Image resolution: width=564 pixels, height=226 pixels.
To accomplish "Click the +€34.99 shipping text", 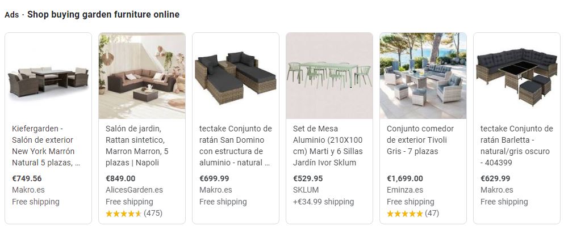I will coord(323,202).
